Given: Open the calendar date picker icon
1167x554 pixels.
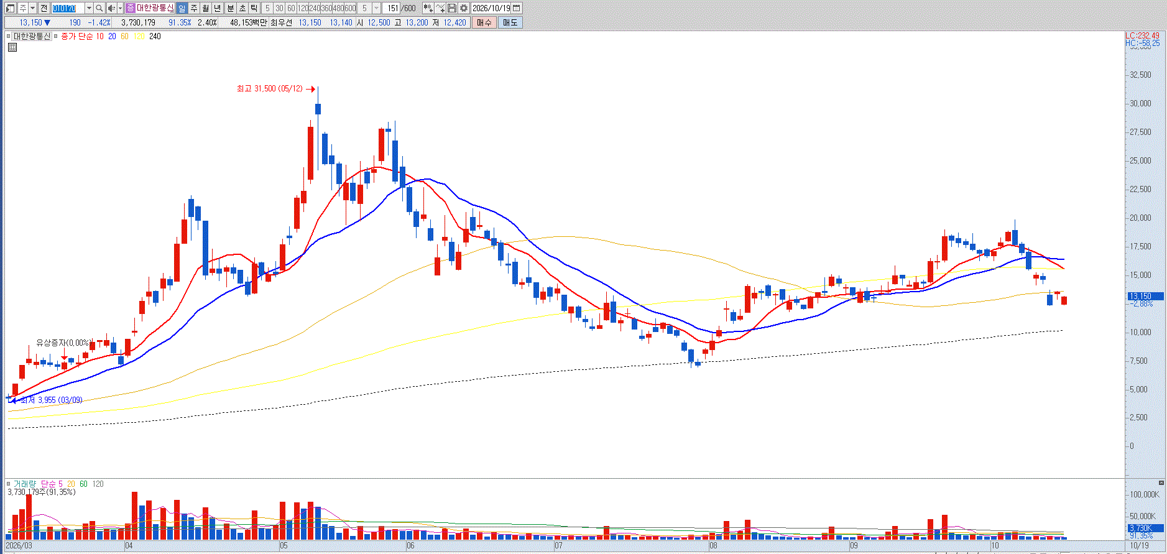Looking at the screenshot, I should [517, 8].
